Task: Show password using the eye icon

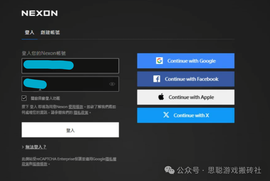Action: click(x=112, y=84)
